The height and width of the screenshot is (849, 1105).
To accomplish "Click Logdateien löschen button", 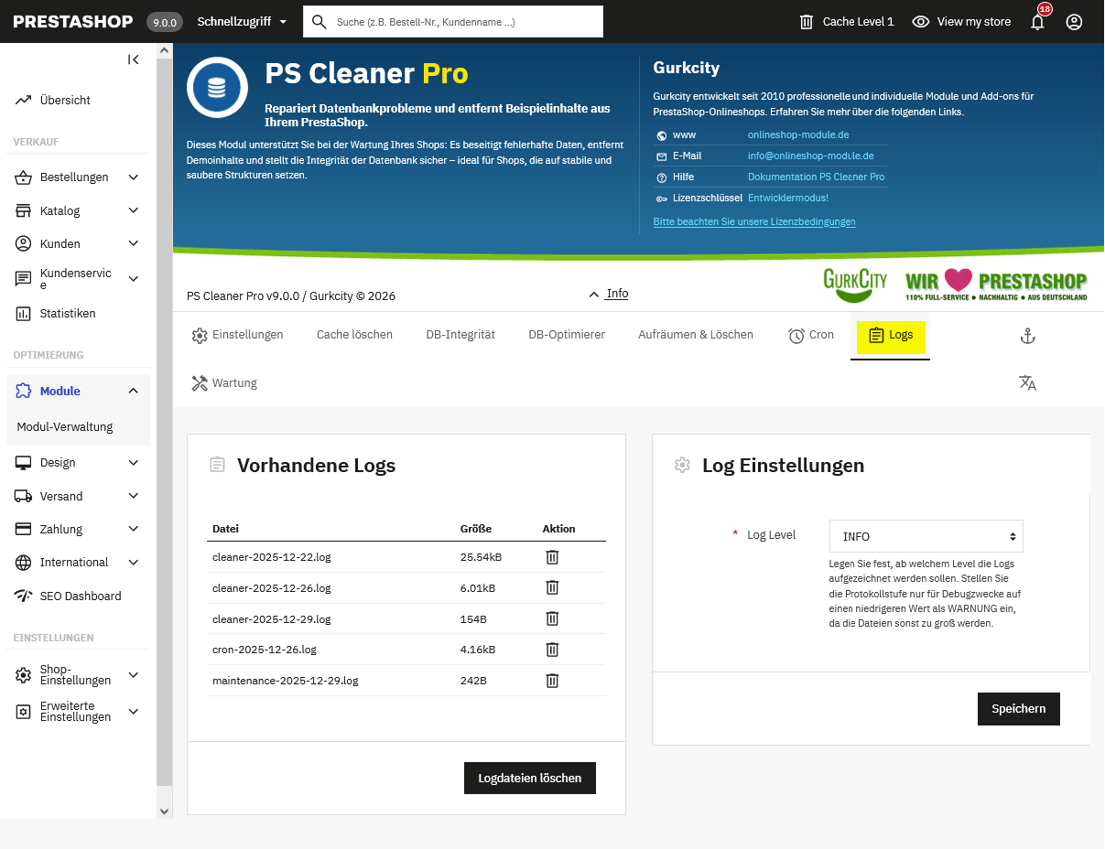I will pos(530,779).
